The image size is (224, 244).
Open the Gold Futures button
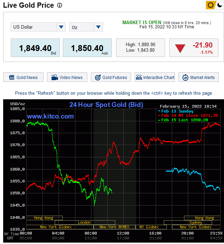coord(111,77)
